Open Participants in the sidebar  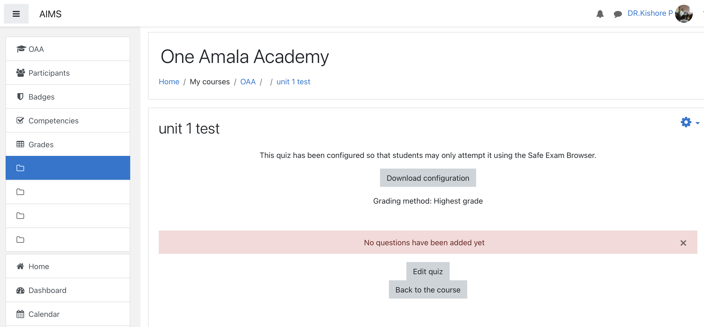[49, 73]
